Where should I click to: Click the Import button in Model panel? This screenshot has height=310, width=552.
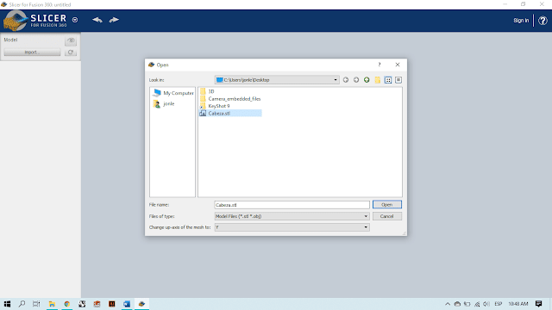[x=32, y=52]
